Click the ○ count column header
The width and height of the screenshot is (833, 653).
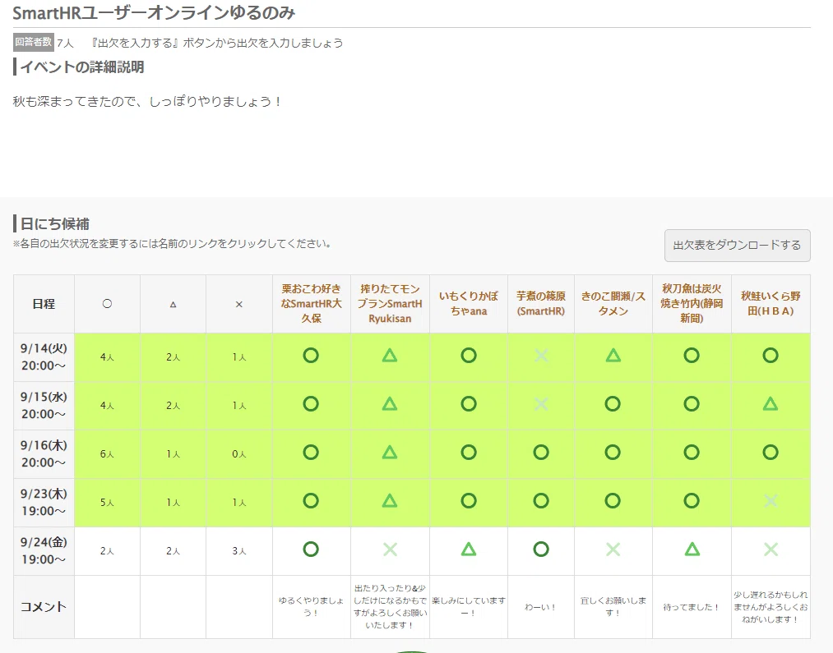point(108,304)
